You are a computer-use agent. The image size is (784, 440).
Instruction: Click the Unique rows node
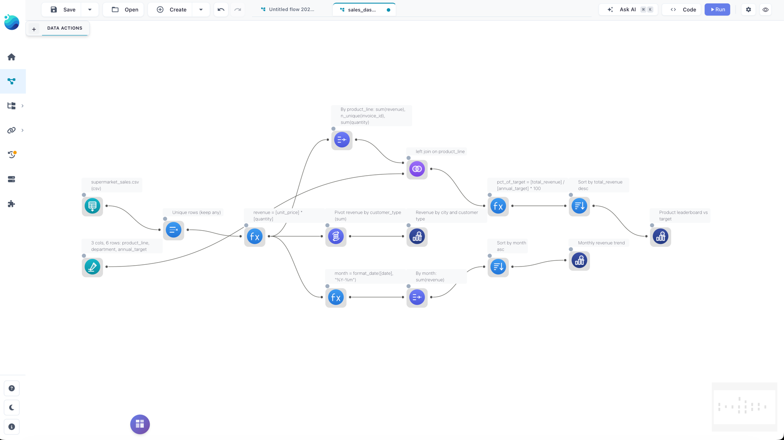[x=173, y=230]
